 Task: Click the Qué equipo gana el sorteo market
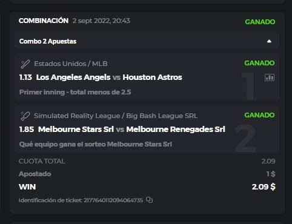(96, 144)
